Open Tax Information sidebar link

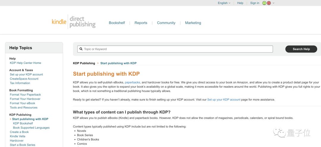tap(20, 83)
